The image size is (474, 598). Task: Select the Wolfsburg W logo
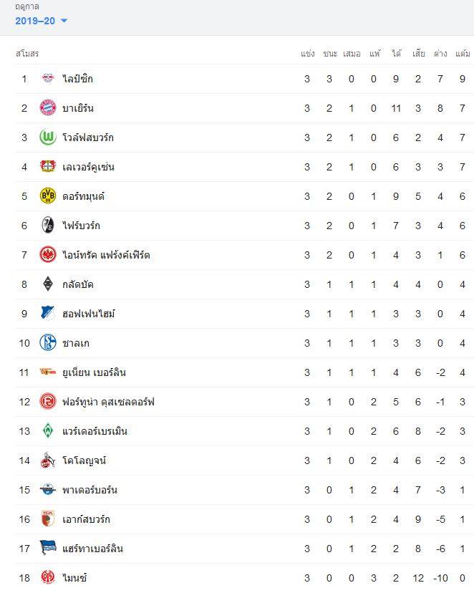click(x=48, y=138)
